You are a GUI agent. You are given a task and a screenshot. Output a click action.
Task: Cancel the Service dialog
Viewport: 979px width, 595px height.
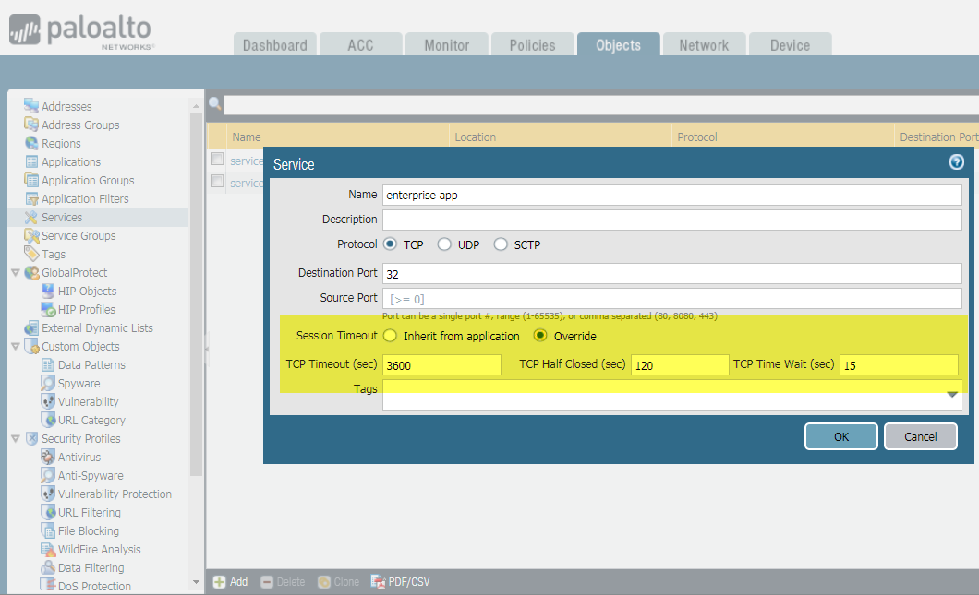(x=920, y=436)
